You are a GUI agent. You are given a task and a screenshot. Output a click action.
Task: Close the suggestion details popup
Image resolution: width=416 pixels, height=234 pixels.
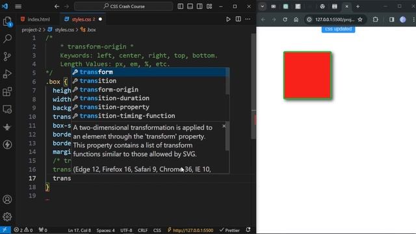pos(224,126)
